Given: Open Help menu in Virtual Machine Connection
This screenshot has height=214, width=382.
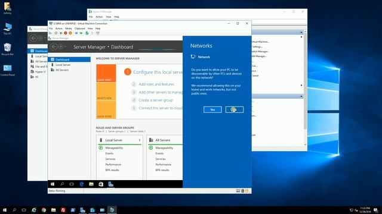Looking at the screenshot, I should point(98,29).
